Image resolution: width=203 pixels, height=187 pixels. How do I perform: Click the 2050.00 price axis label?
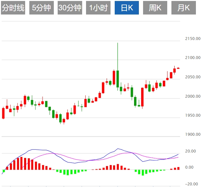(193, 77)
